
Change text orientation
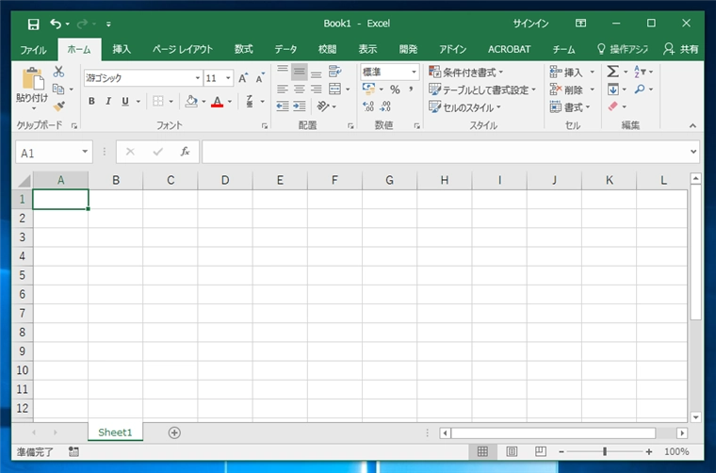(x=323, y=106)
